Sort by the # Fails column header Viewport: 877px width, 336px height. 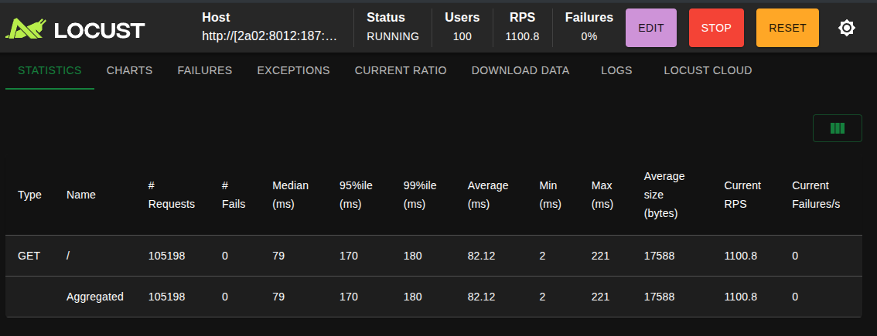click(234, 195)
